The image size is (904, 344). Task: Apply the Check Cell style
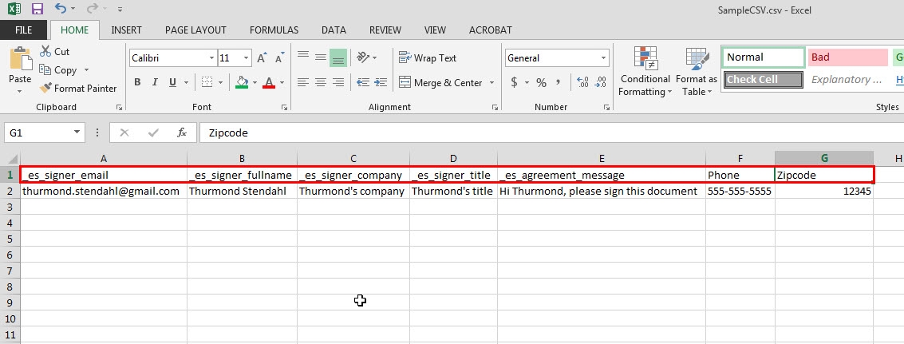764,80
